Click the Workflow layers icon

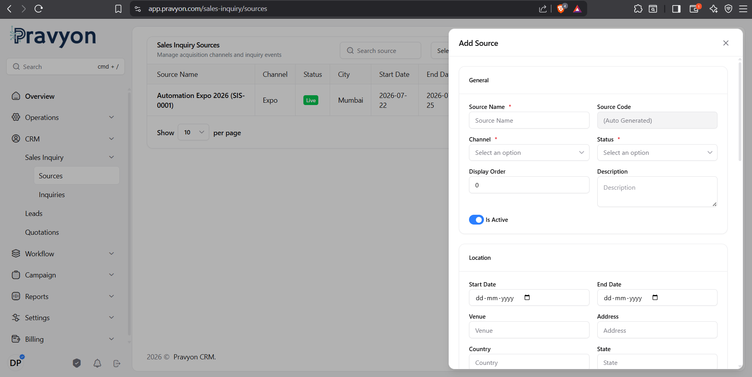pos(16,254)
